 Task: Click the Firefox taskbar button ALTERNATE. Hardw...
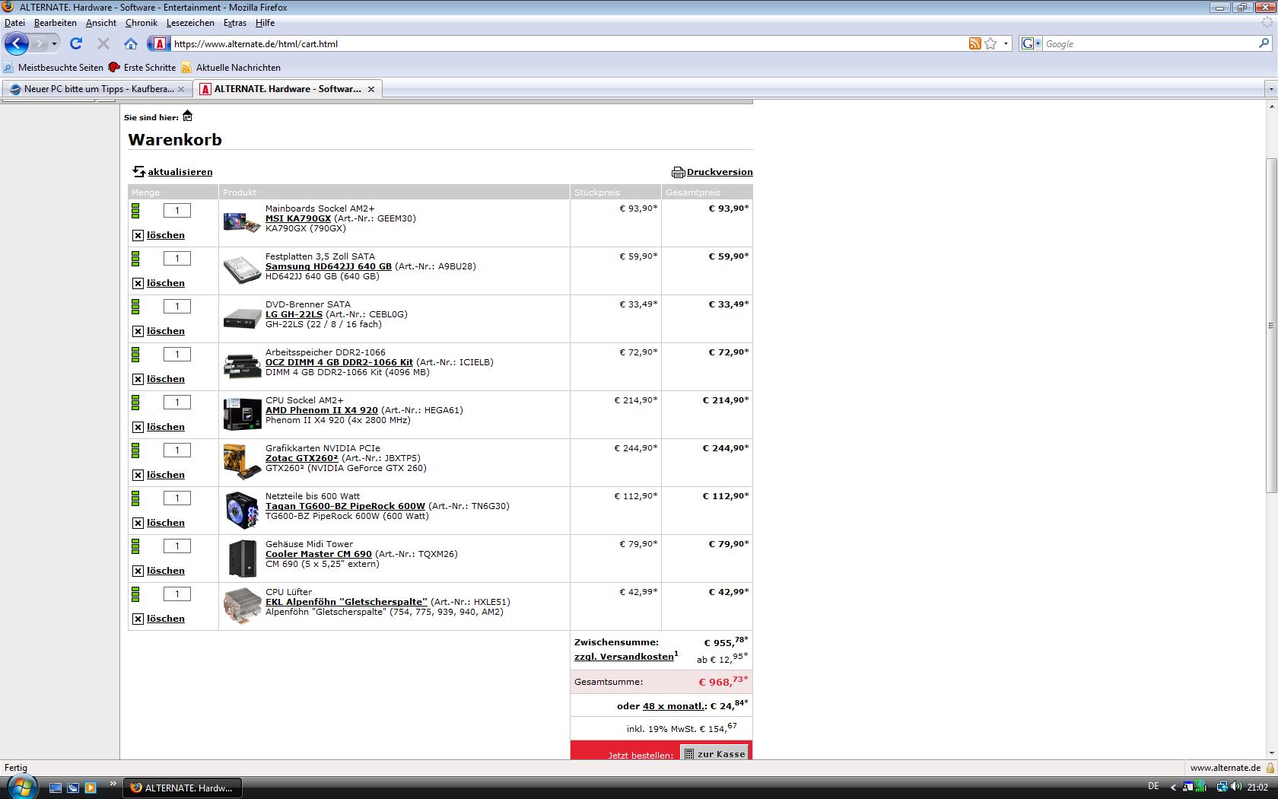183,788
